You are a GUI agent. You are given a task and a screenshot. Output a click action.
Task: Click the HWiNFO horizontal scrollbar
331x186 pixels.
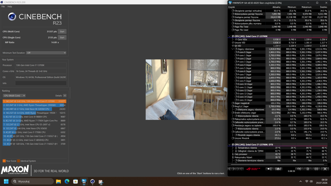[x=277, y=164]
